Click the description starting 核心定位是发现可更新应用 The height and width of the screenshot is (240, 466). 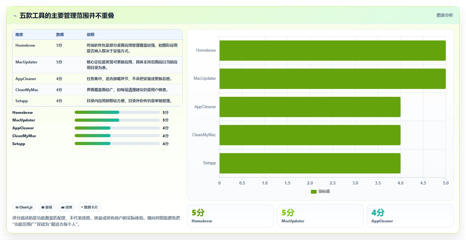point(132,65)
